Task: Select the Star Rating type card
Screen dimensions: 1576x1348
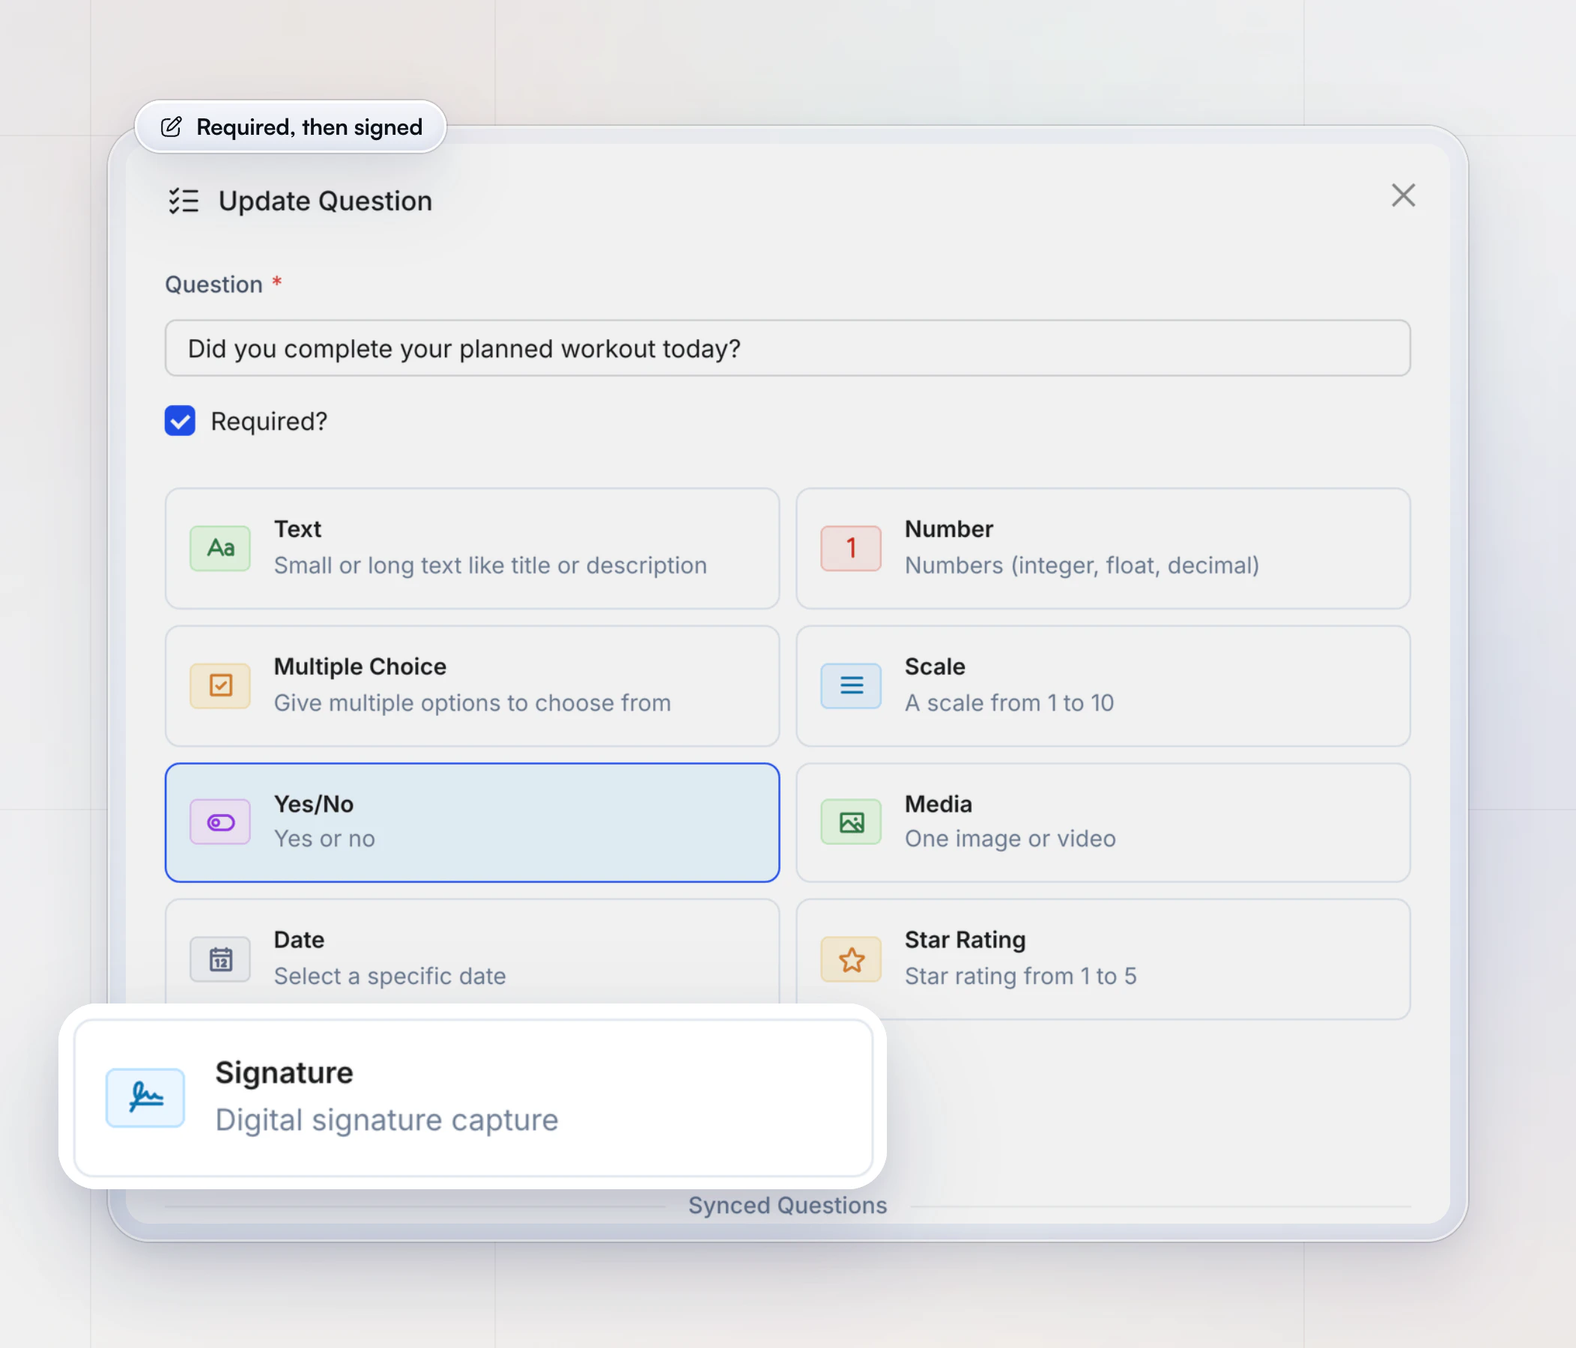Action: coord(1103,959)
